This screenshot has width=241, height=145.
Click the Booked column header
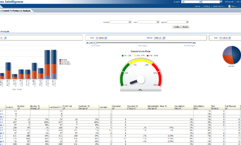(x=10, y=107)
